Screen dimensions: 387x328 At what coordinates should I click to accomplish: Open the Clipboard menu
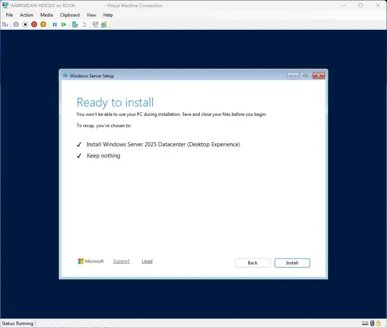(x=70, y=15)
